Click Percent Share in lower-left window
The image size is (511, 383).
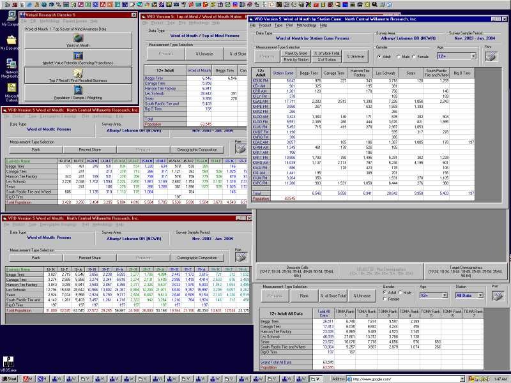(89, 258)
